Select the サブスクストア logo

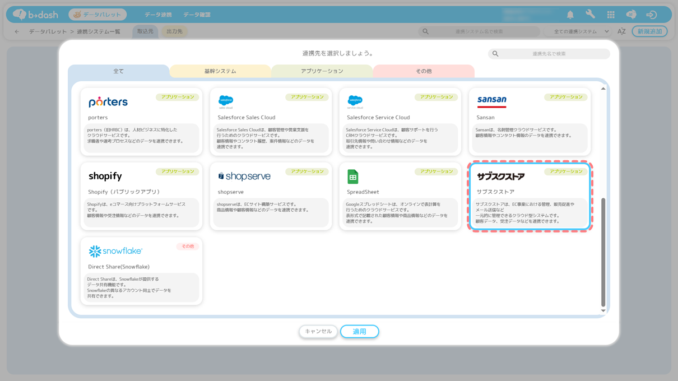(500, 176)
